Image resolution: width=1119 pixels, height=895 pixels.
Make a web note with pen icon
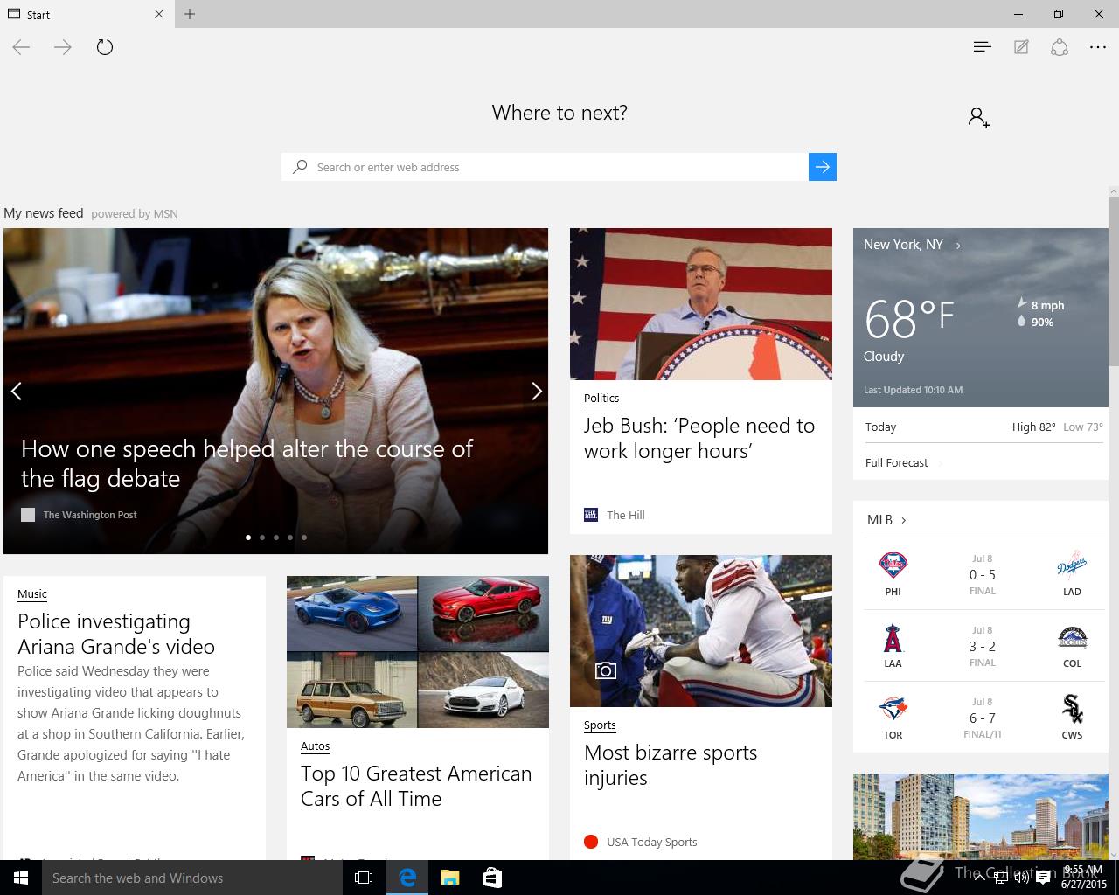pyautogui.click(x=1021, y=47)
